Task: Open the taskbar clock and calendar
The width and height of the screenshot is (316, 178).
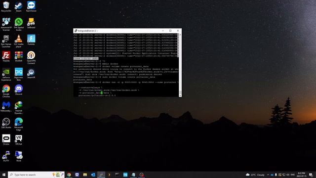Action: [302, 175]
